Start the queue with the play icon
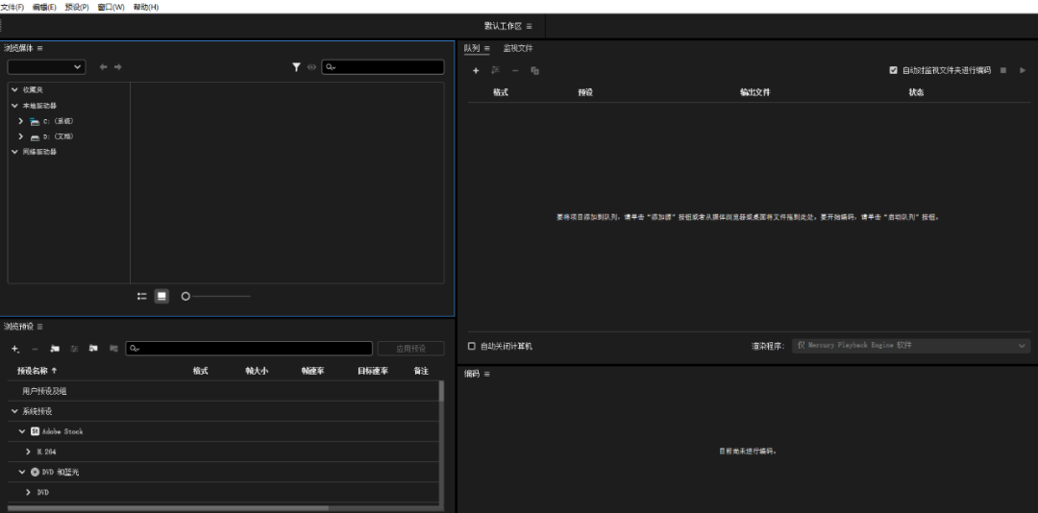Viewport: 1038px width, 513px height. (1023, 70)
